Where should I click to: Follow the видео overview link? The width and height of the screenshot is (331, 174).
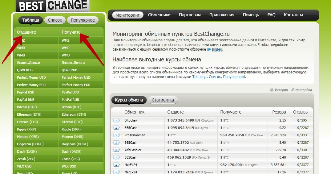[x=217, y=49]
